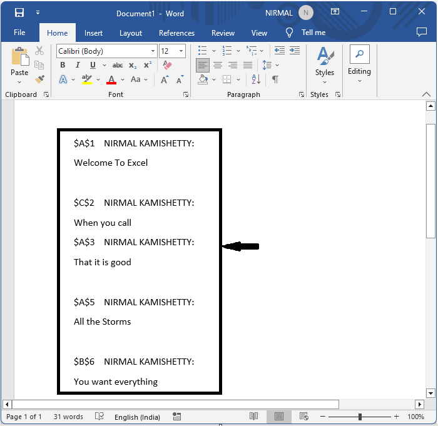The image size is (438, 426).
Task: Toggle Show/Hide paragraph marks
Action: click(275, 79)
